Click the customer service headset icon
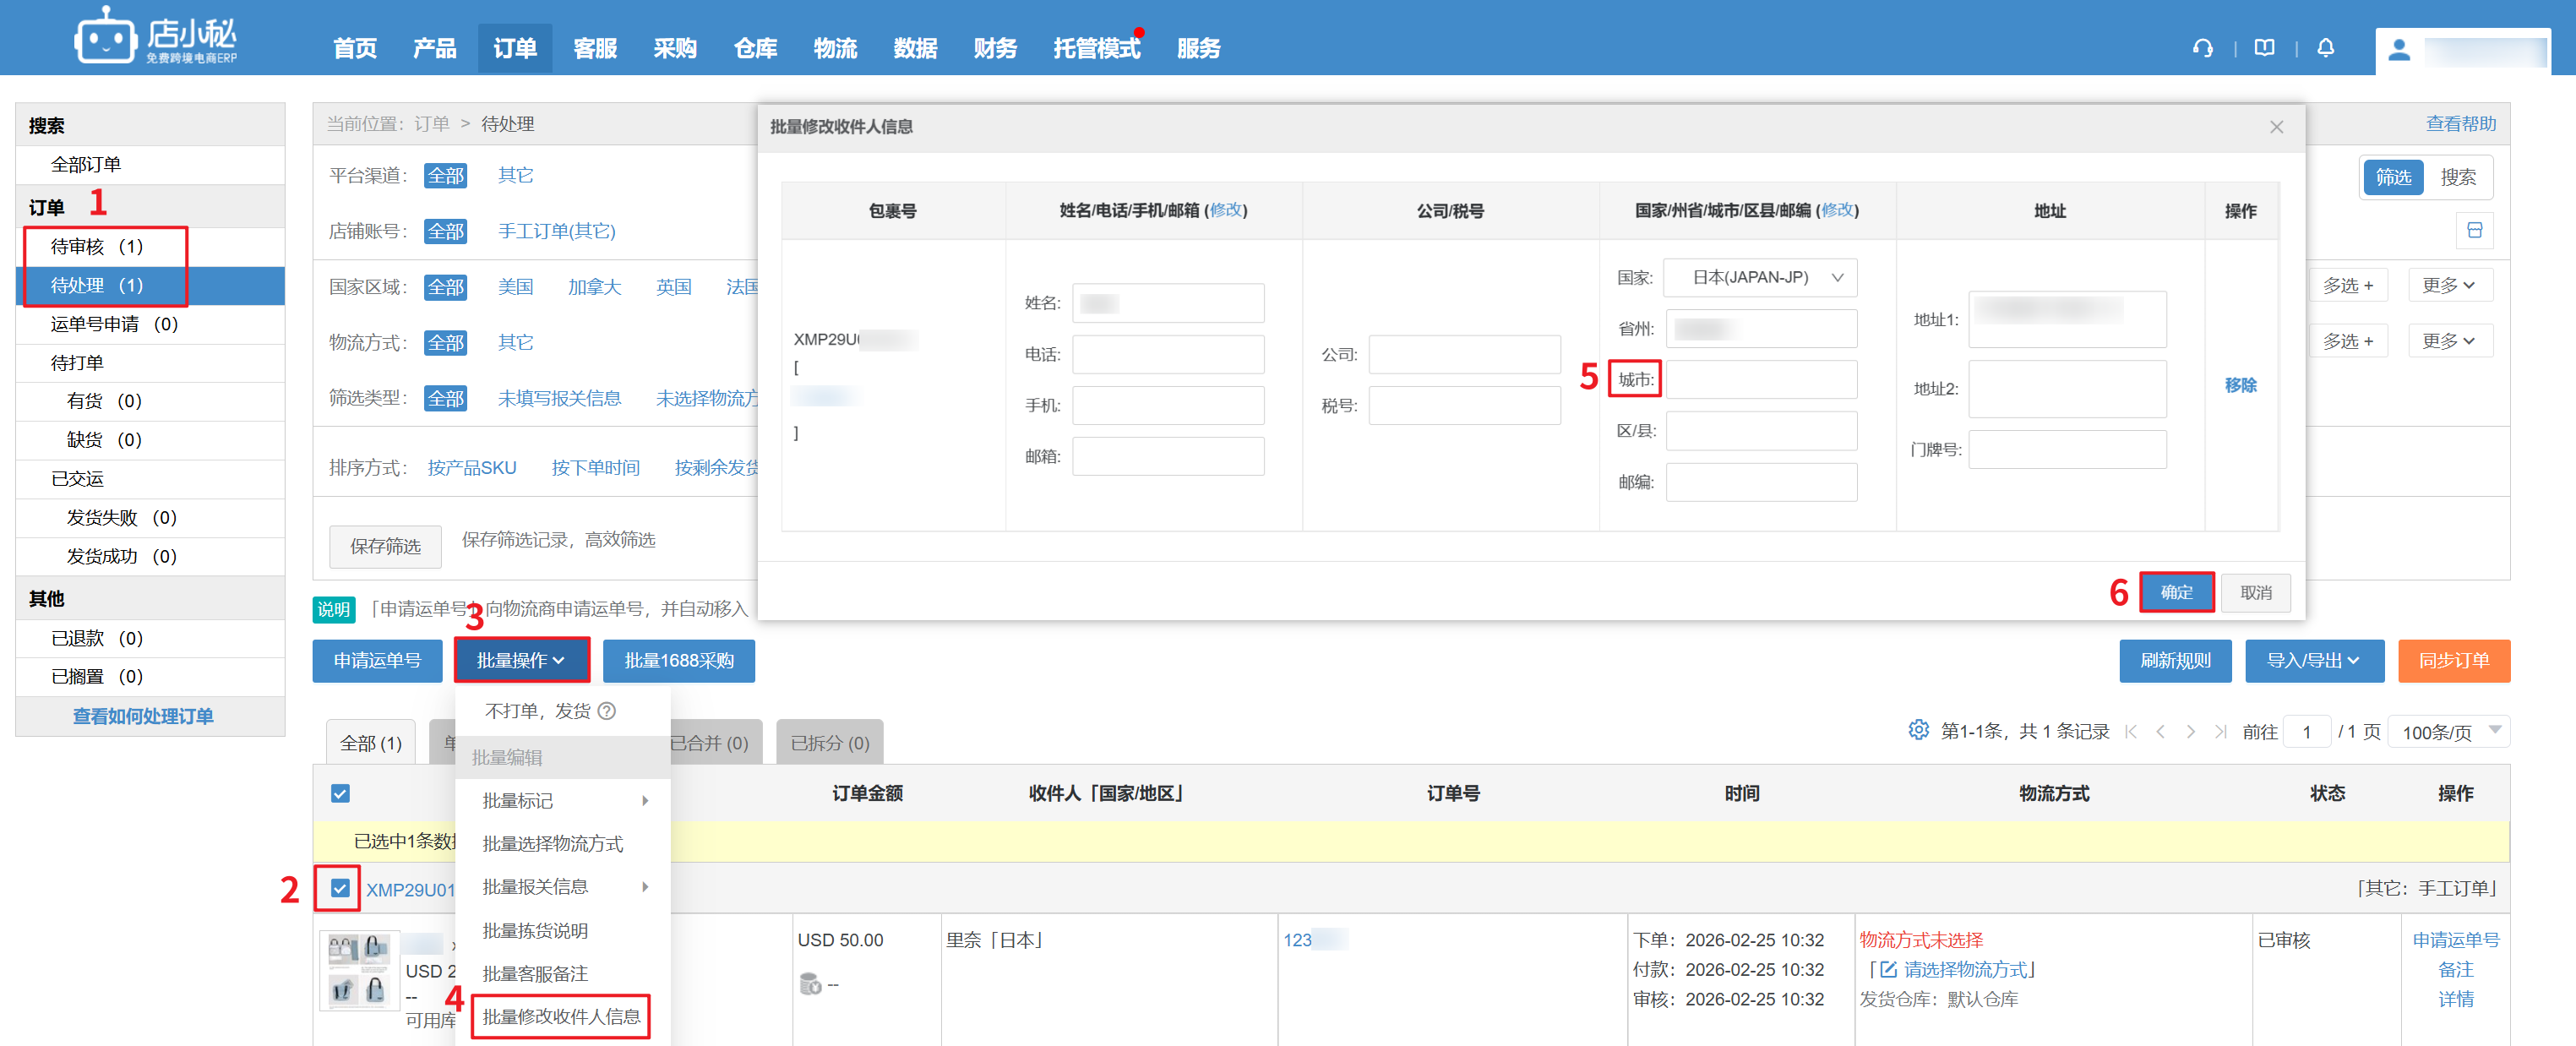The width and height of the screenshot is (2576, 1046). [2202, 48]
